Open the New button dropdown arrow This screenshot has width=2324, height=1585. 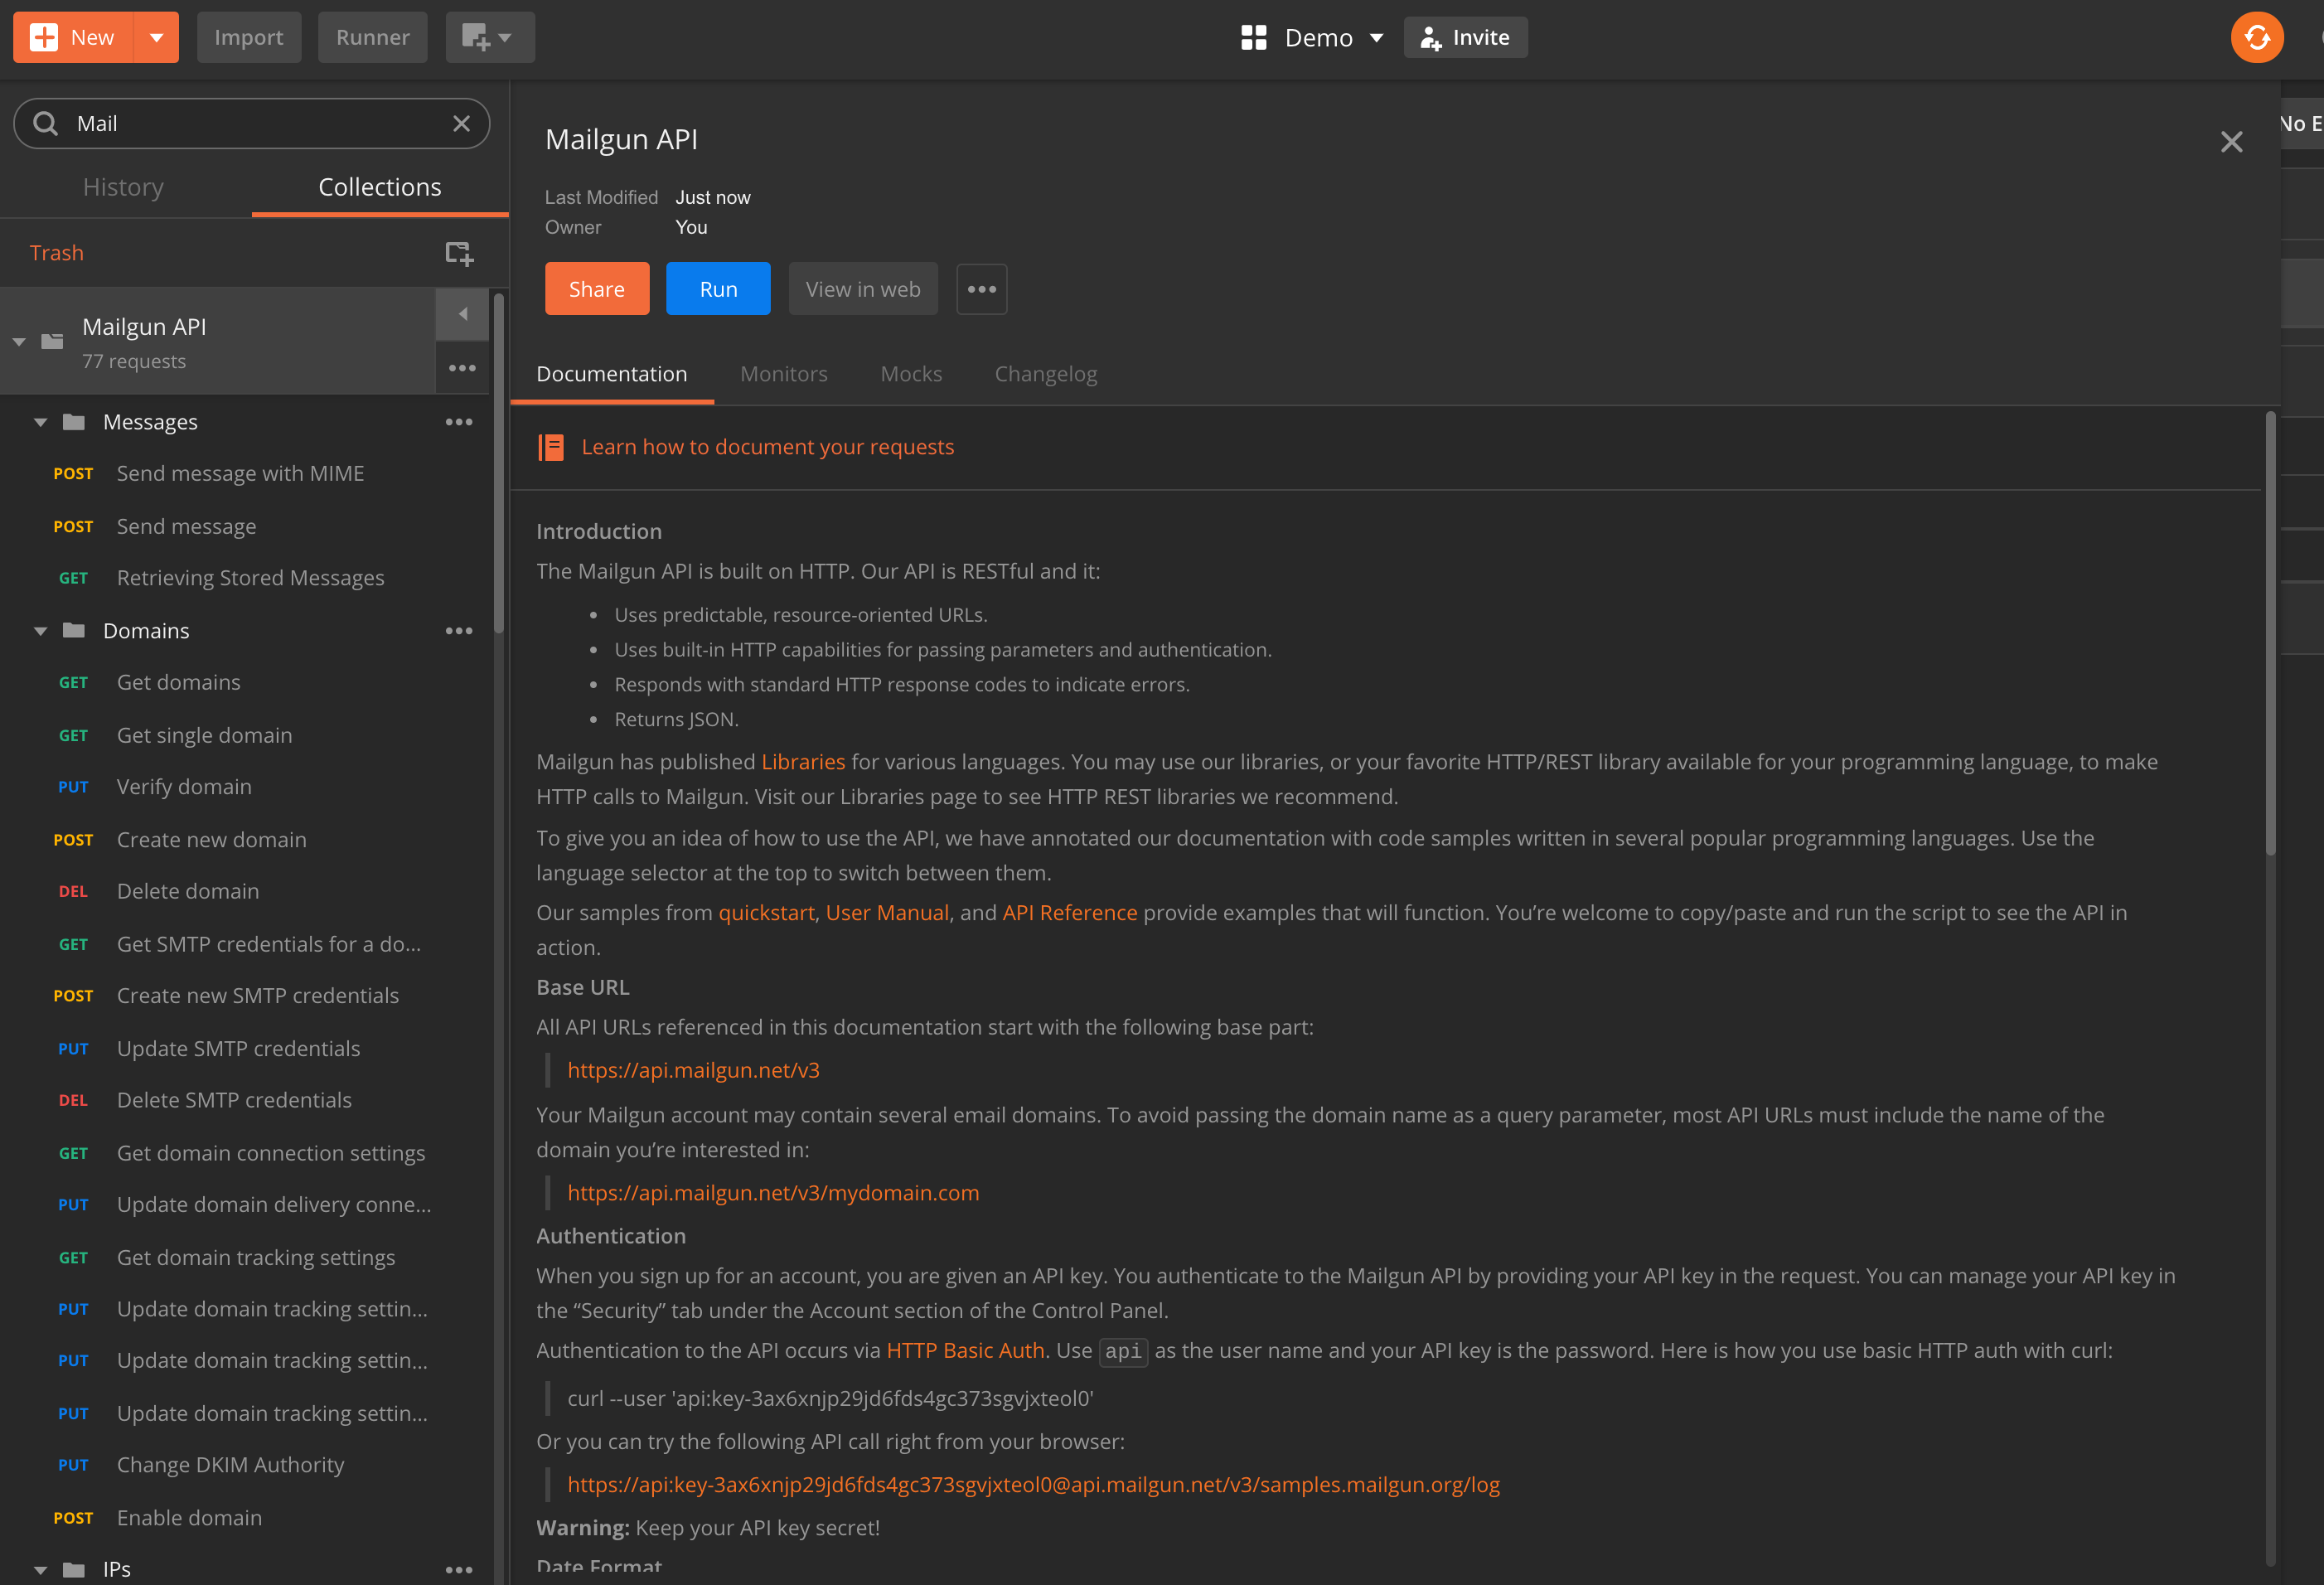[x=156, y=38]
